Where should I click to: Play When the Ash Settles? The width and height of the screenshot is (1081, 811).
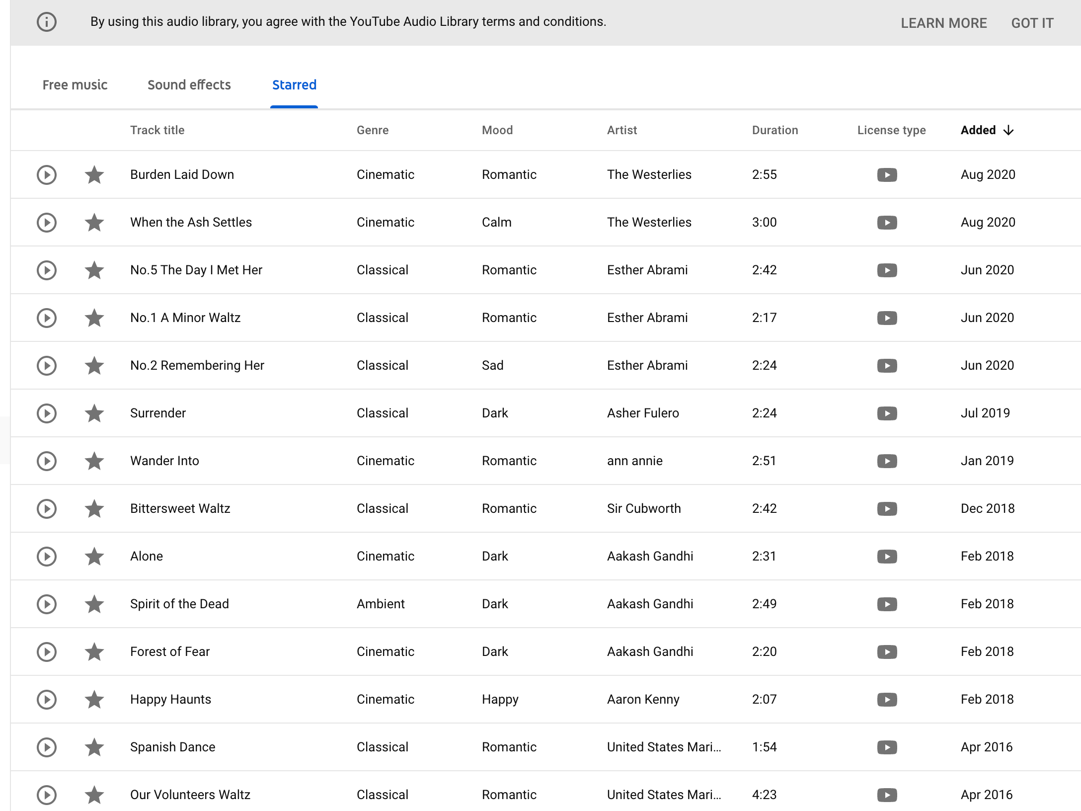[47, 223]
